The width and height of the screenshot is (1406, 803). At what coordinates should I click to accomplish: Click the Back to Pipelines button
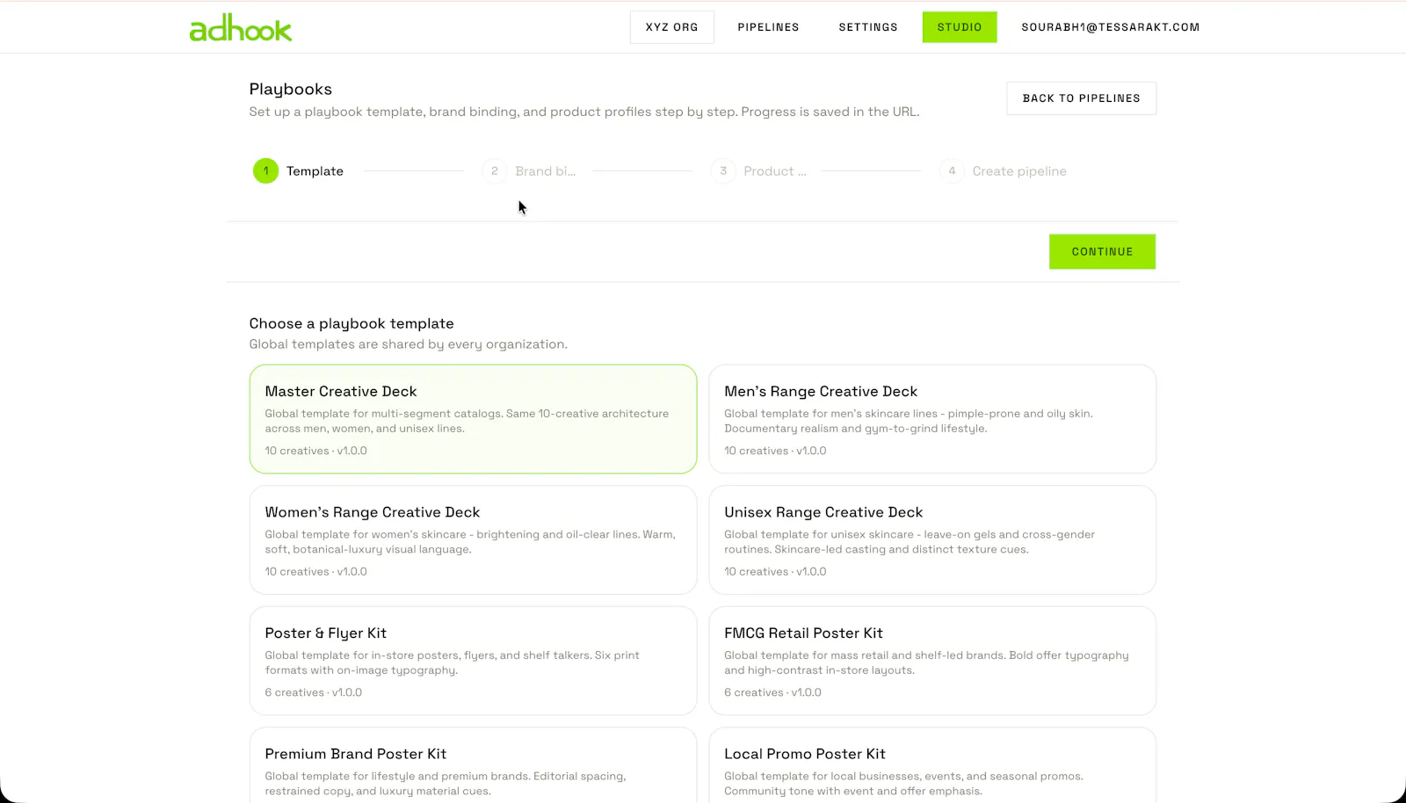(1081, 98)
